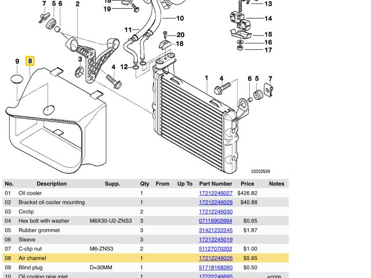Click callout 20 above the oil cooler
The image size is (371, 278).
(x=180, y=35)
